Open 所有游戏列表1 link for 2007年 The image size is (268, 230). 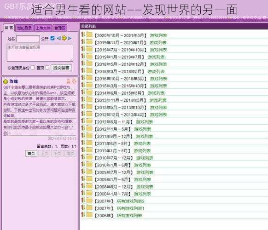point(131,208)
